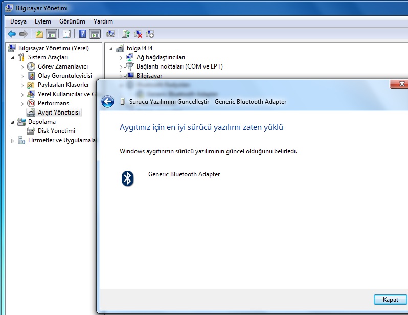This screenshot has width=408, height=315.
Task: Click the Görev Zamanlayıcı clock icon
Action: tap(31, 66)
